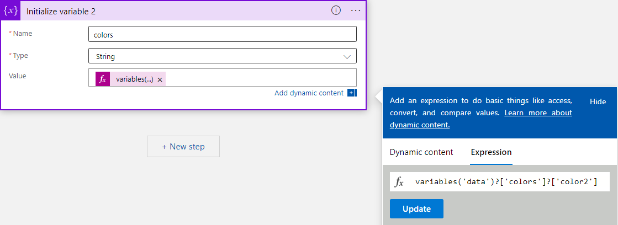Hide the dynamic content panel

point(598,102)
